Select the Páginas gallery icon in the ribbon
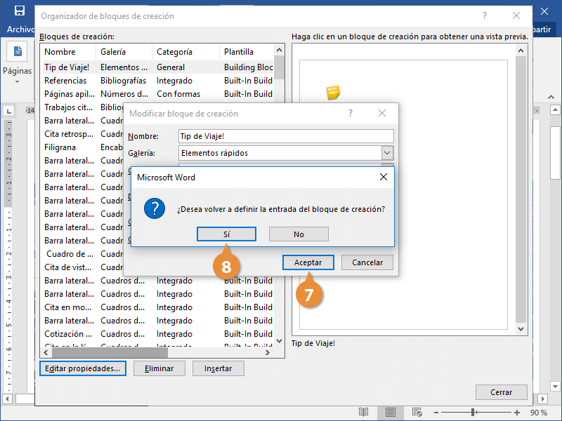Viewport: 562px width, 421px height. click(16, 51)
